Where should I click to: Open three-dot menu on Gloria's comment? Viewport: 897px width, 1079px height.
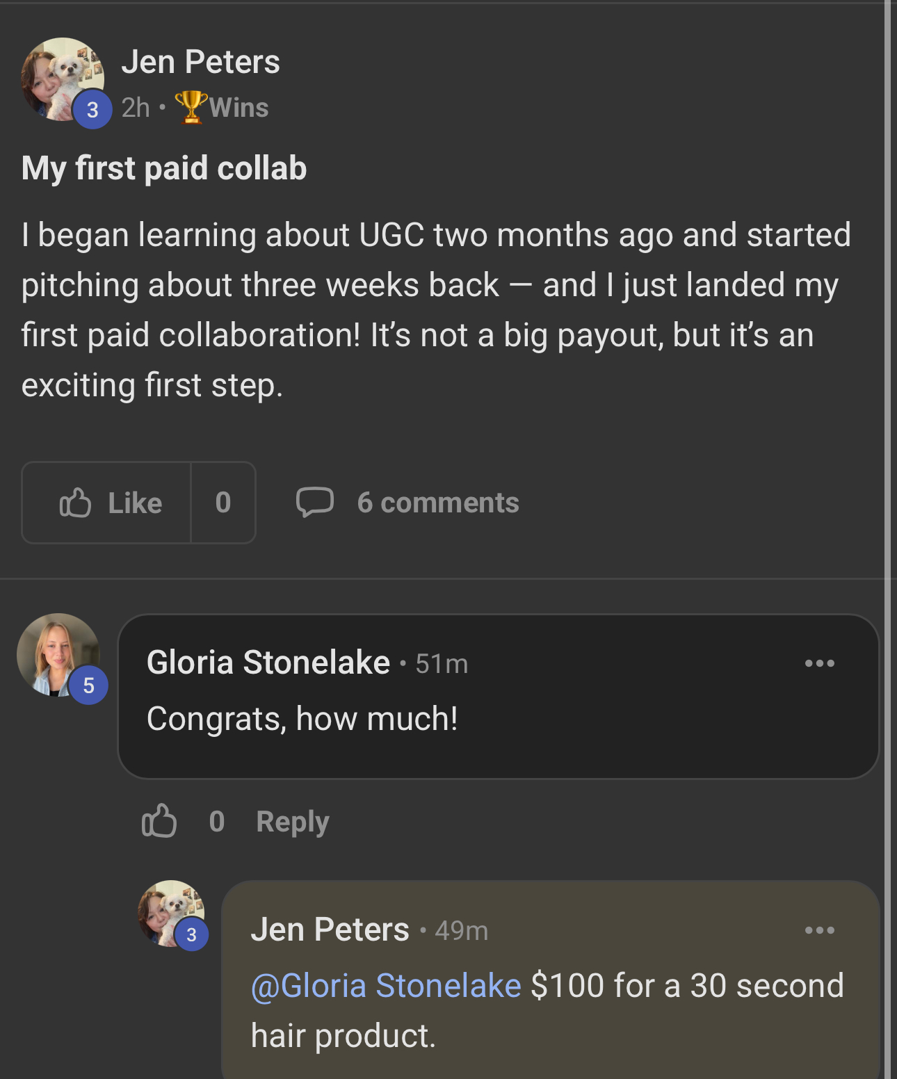pyautogui.click(x=819, y=663)
